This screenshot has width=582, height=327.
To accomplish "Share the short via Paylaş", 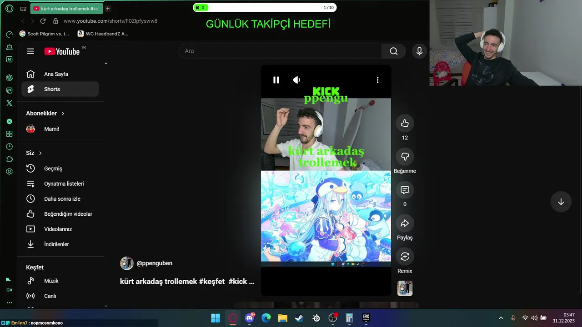I will [x=405, y=223].
